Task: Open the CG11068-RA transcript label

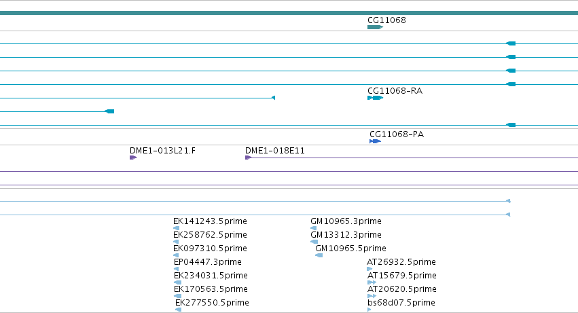Action: coord(395,91)
